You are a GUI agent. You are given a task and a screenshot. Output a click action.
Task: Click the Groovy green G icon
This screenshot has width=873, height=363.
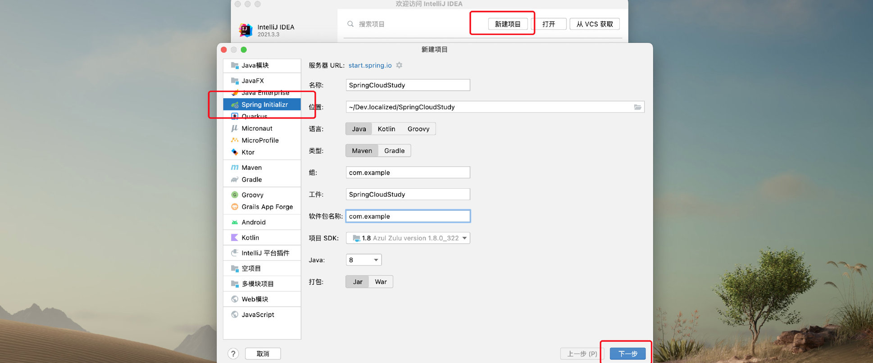click(x=235, y=195)
